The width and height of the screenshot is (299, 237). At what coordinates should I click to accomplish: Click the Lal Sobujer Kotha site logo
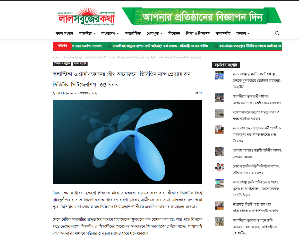click(87, 16)
